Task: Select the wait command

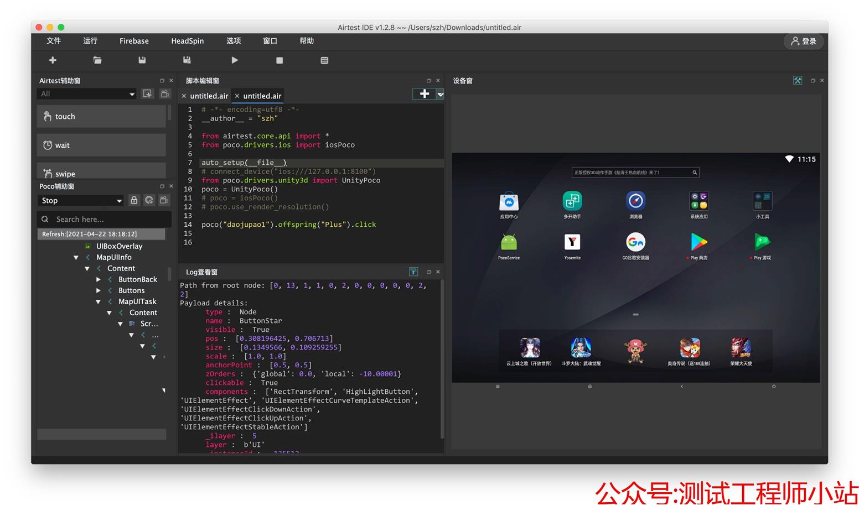Action: pyautogui.click(x=101, y=145)
